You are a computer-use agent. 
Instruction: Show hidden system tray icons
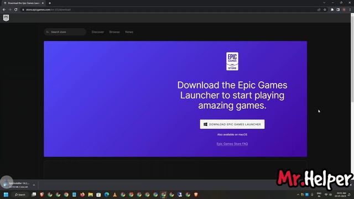(298, 195)
